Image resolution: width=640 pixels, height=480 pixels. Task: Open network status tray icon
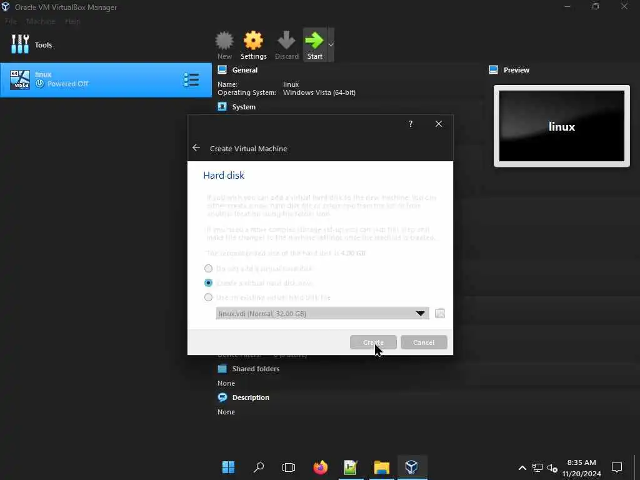coord(537,467)
